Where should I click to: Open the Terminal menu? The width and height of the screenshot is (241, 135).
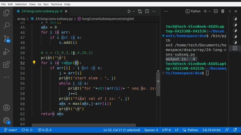click(56, 4)
